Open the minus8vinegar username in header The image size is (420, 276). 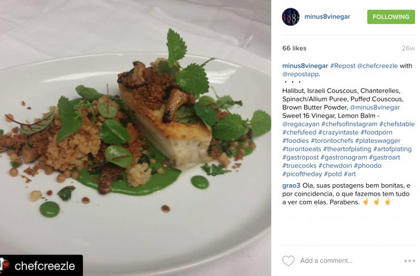click(x=327, y=17)
